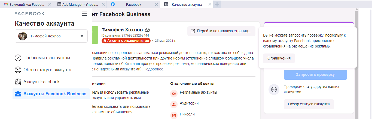Open the hamburger menu icon
This screenshot has height=119, width=372.
[84, 14]
